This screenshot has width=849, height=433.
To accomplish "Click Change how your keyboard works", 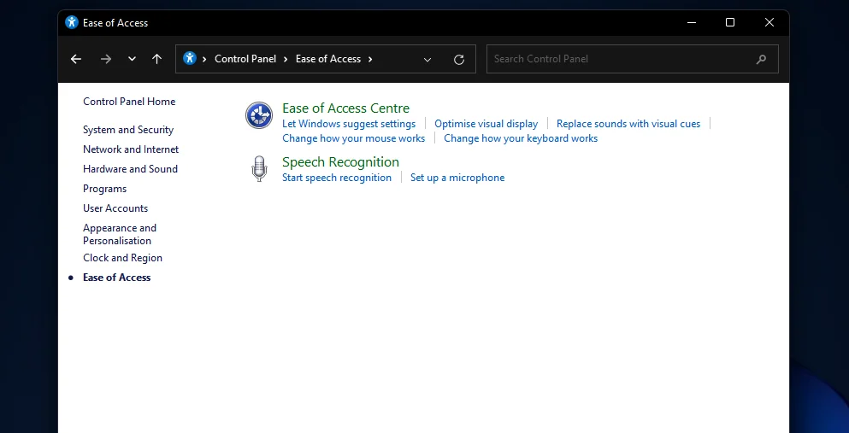I will click(521, 138).
